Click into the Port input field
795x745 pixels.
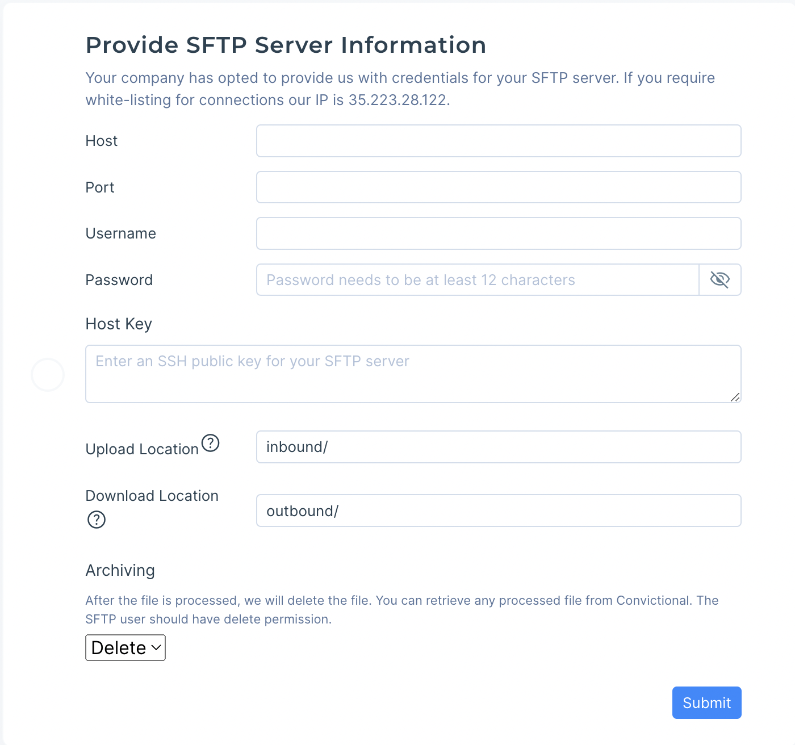click(499, 187)
